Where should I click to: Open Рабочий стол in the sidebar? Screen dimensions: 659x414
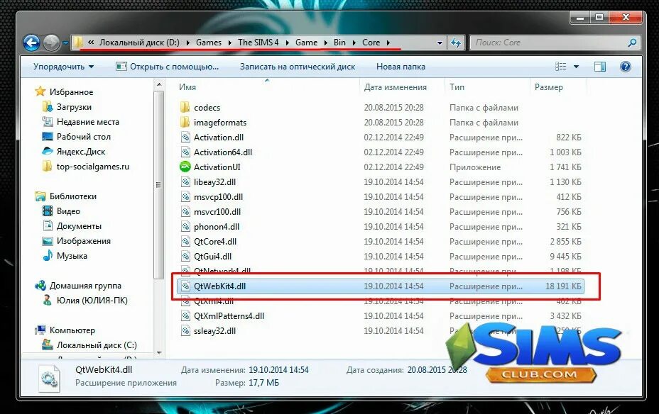(84, 137)
